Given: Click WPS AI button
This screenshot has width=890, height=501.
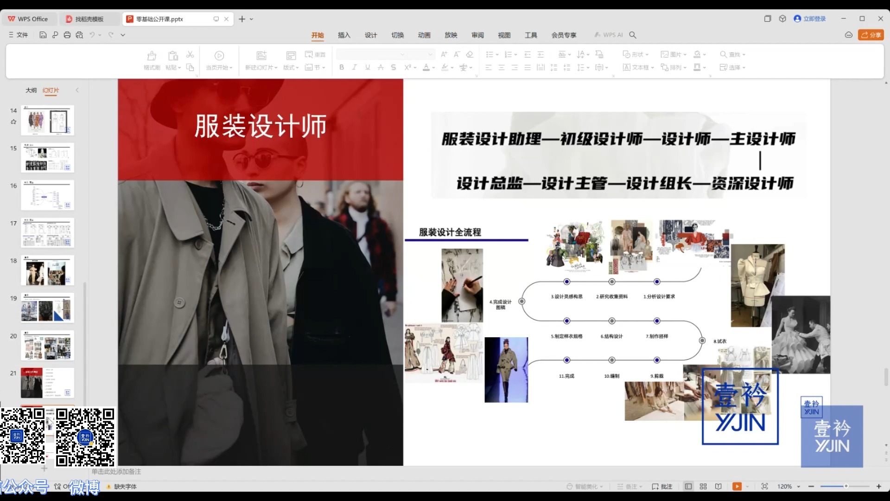Looking at the screenshot, I should click(609, 35).
